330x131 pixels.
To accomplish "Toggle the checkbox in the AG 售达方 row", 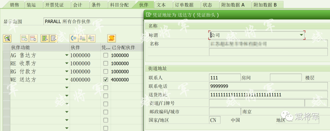I will click(x=106, y=55).
